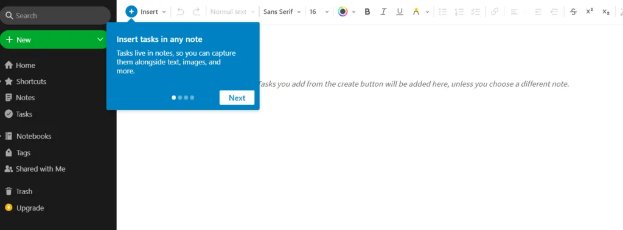The height and width of the screenshot is (230, 623).
Task: Click the first tooltip progress dot
Action: coord(173,98)
